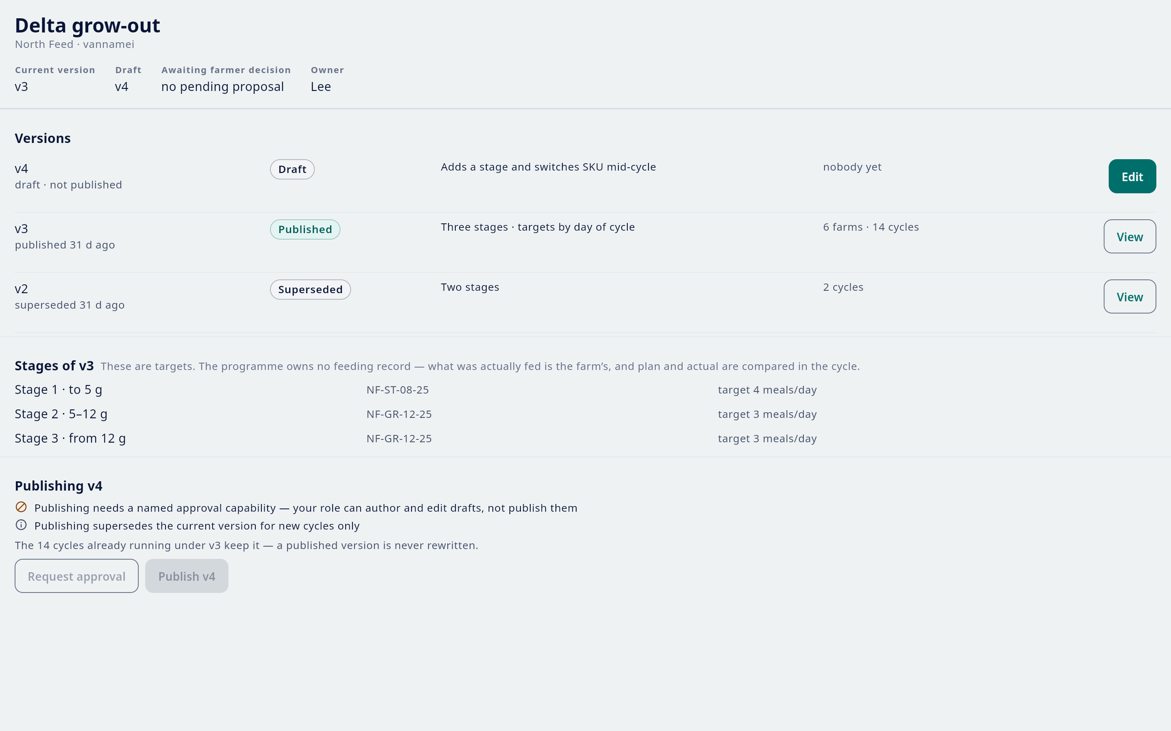
Task: Click the Publish v4 button
Action: coord(187,576)
